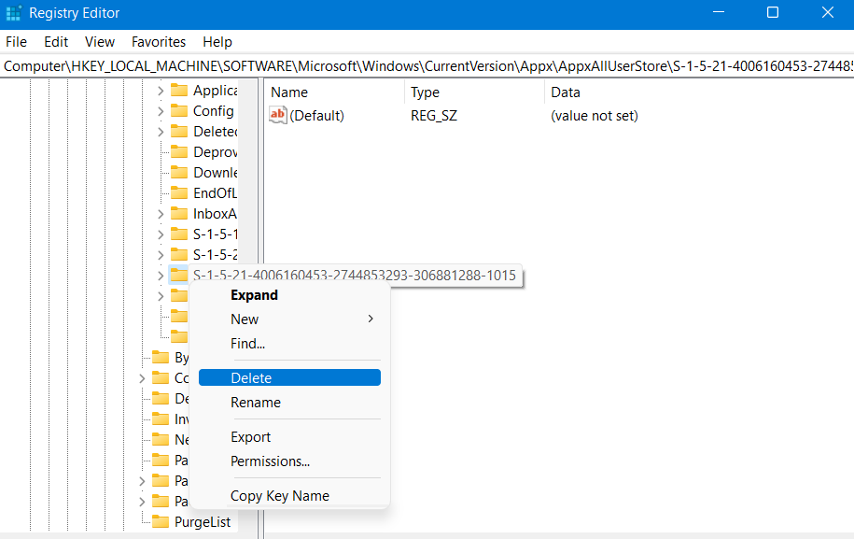Select the EndOfL key folder icon
The height and width of the screenshot is (539, 854).
178,193
